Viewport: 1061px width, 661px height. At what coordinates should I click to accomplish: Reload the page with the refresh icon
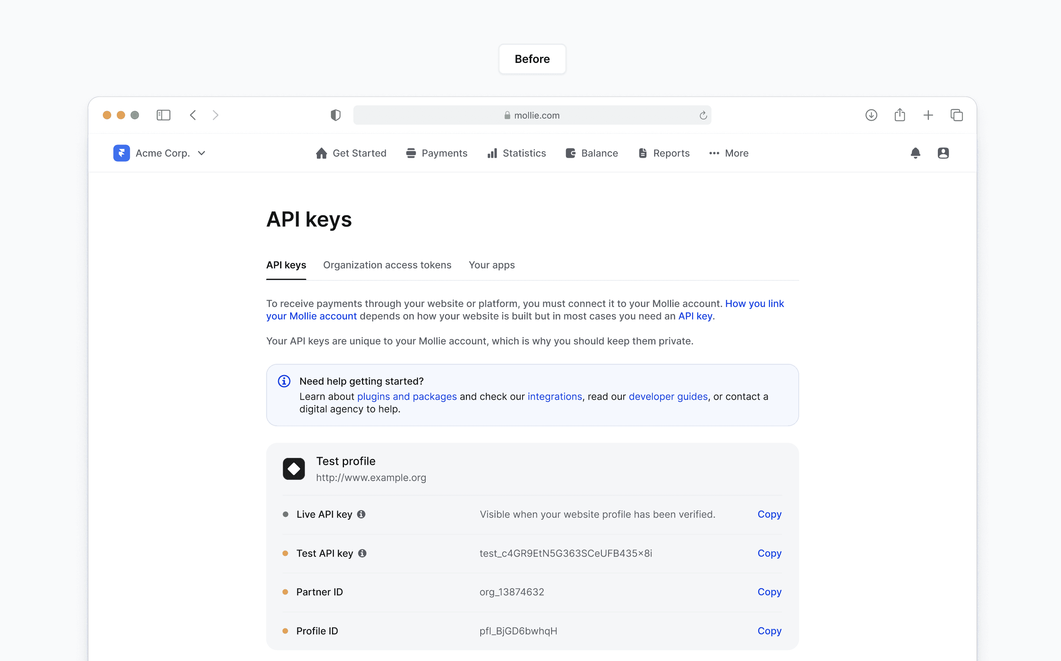(703, 115)
